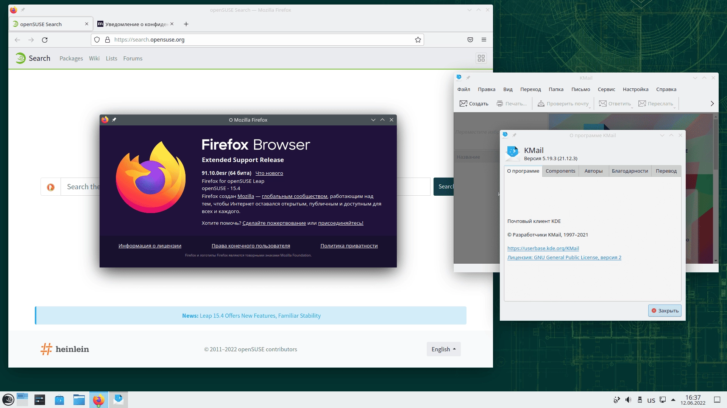727x408 pixels.
Task: Open Pocket save icon in Firefox toolbar
Action: 470,40
